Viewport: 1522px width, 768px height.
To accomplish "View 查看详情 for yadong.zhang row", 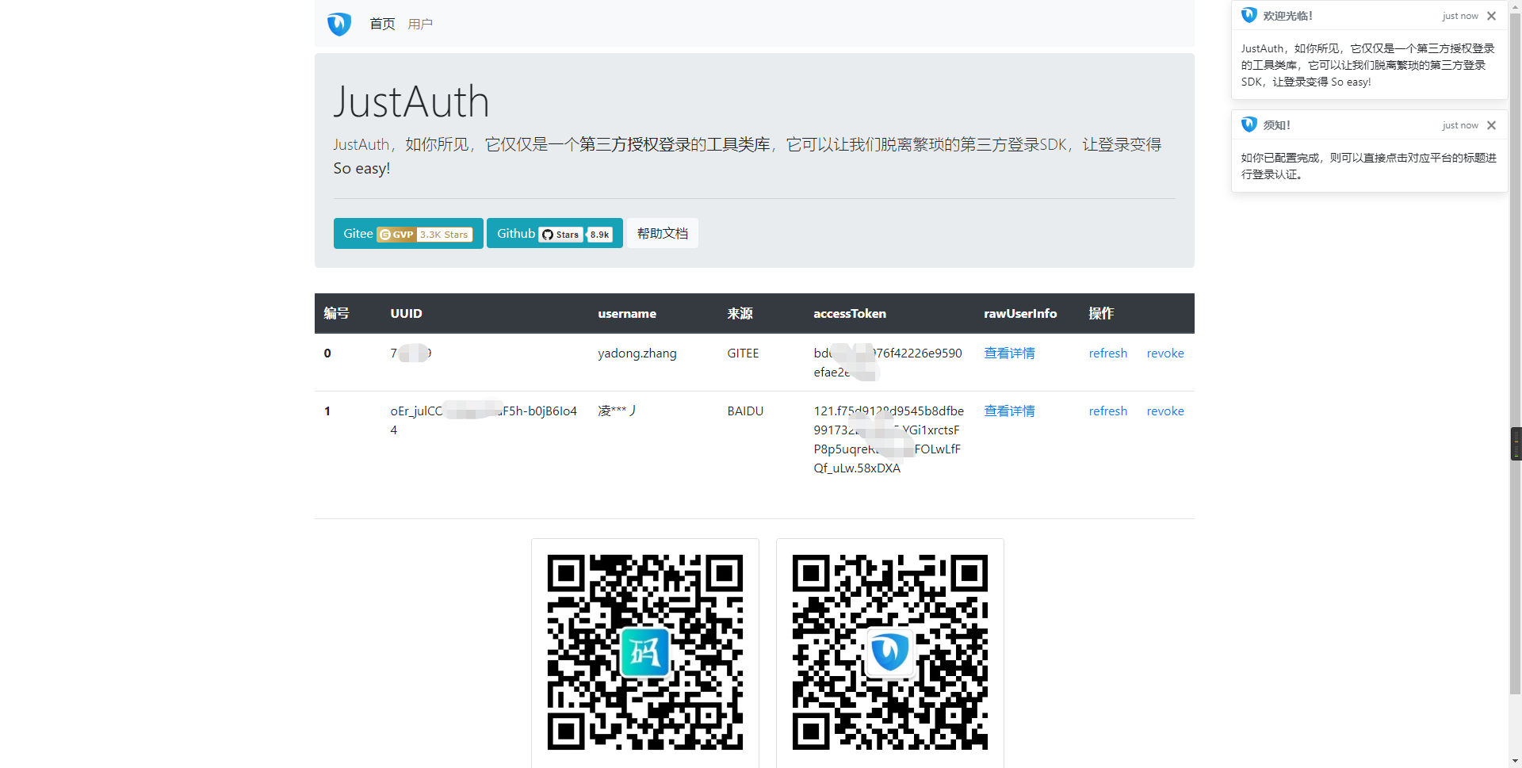I will [x=1009, y=353].
